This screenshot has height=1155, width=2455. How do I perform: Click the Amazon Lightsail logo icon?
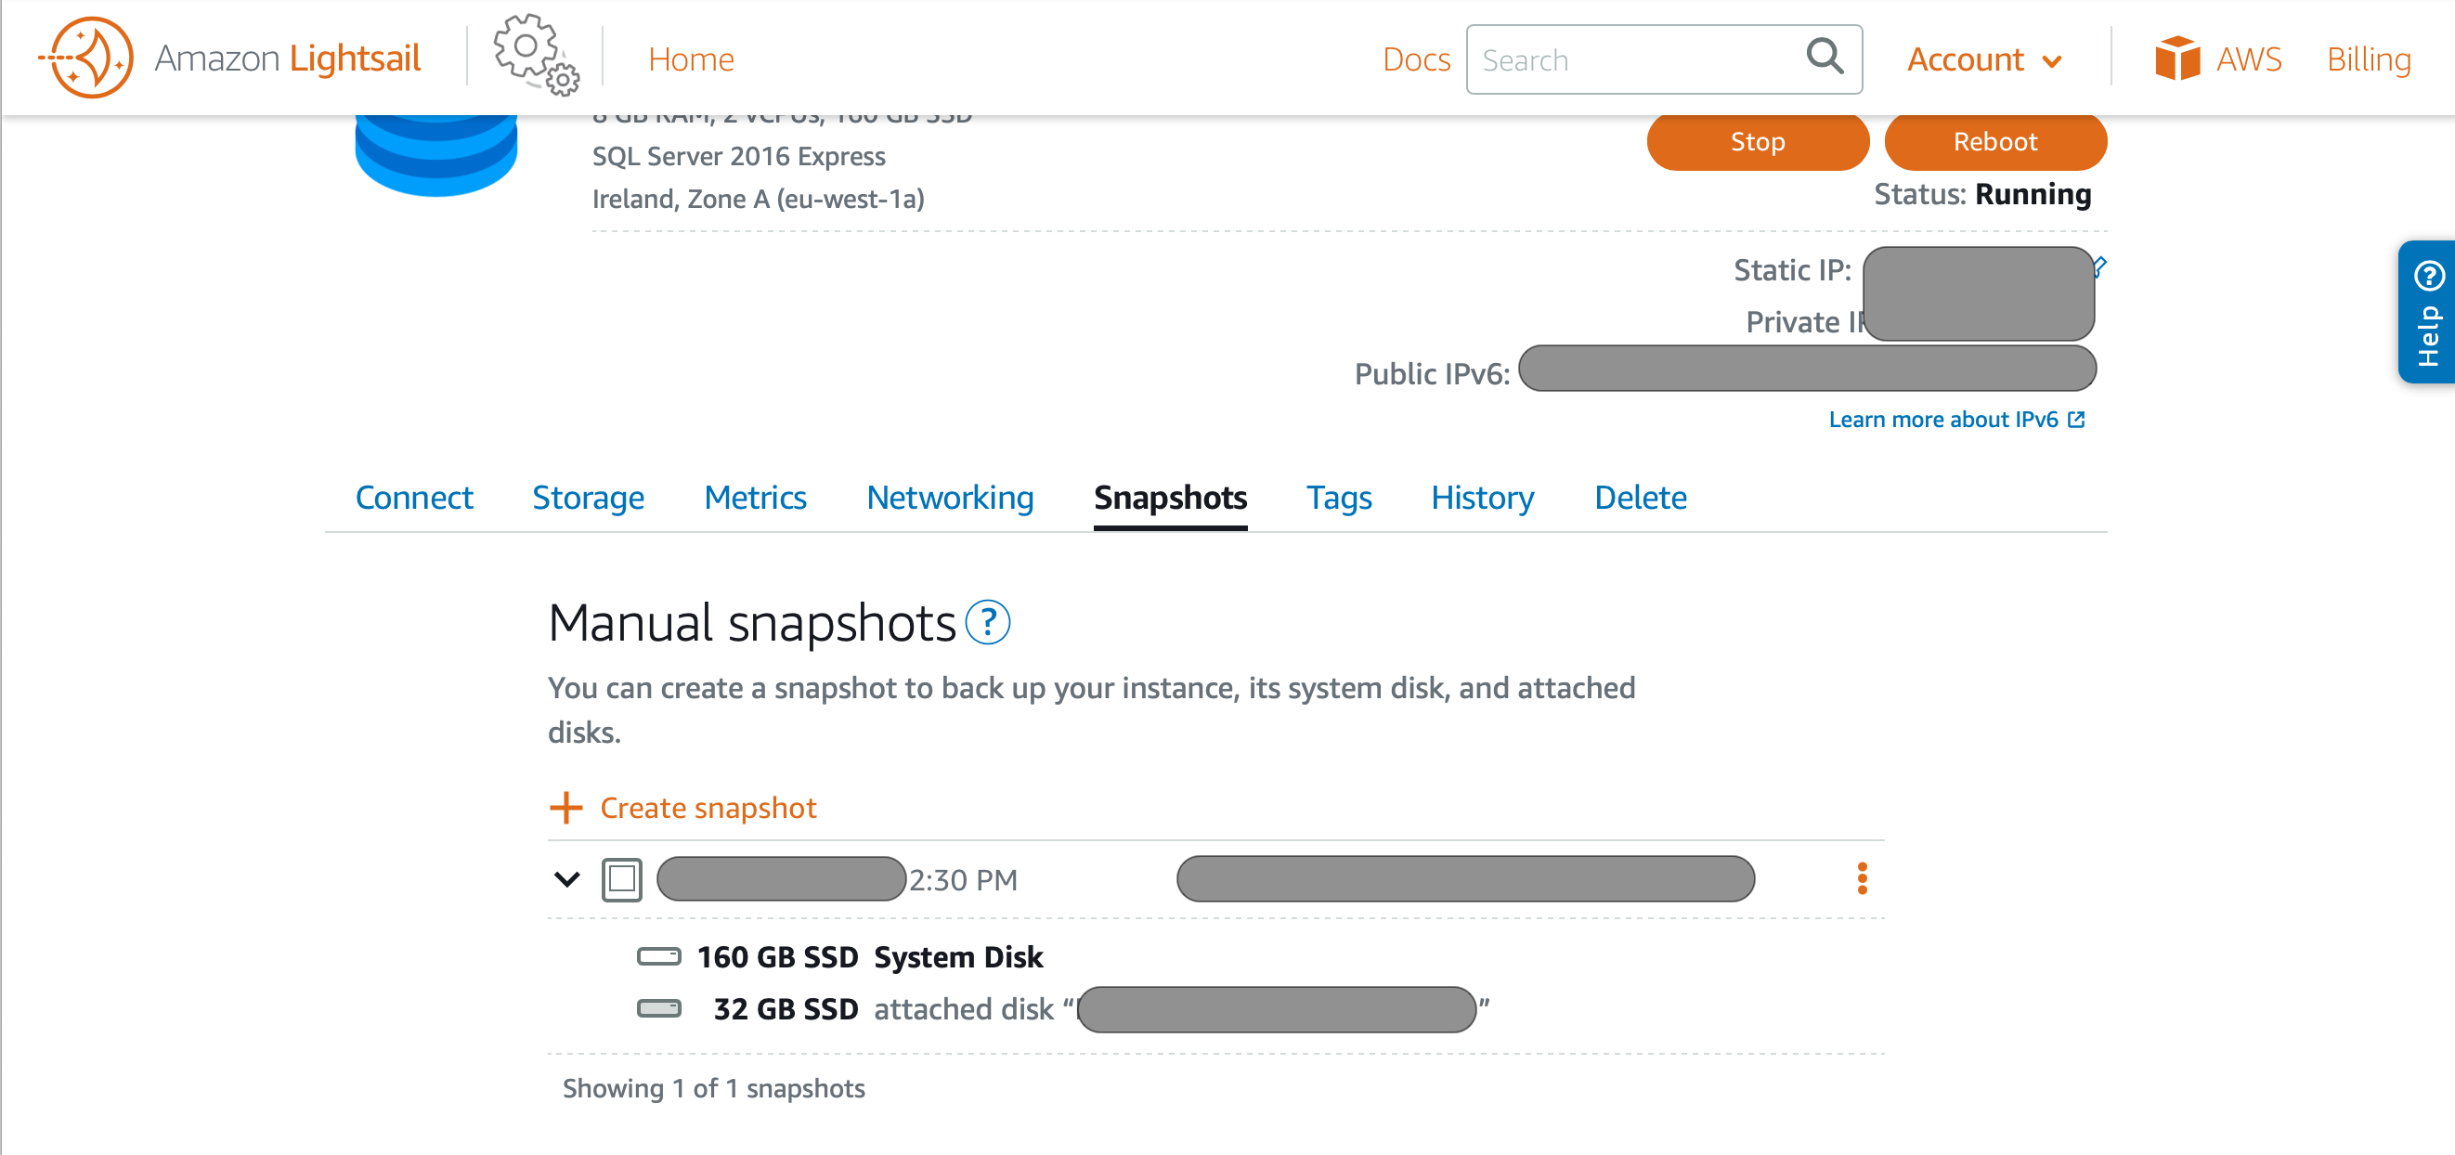[86, 58]
